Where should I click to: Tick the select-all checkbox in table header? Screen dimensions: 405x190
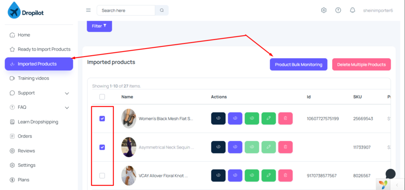(x=102, y=97)
